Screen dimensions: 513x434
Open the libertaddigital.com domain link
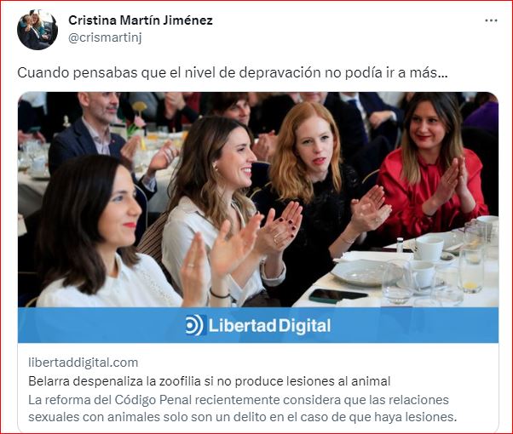click(x=84, y=363)
